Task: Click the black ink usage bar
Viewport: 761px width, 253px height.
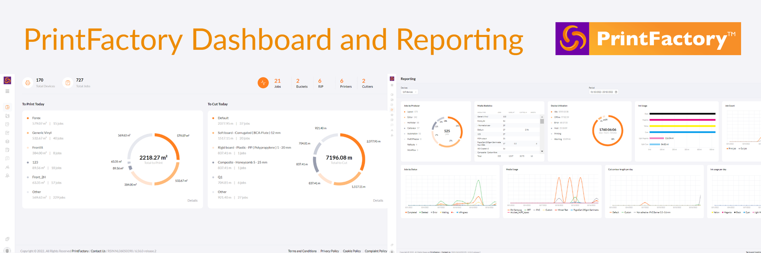Action: (682, 113)
